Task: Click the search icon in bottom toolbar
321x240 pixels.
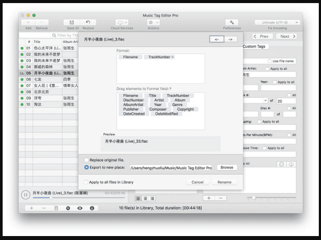Action: pos(68,208)
